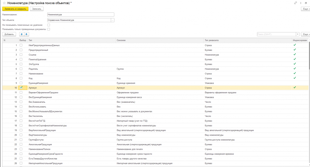Add form to favorites with star icon
Viewport: 310px width, 167px height.
4,3
